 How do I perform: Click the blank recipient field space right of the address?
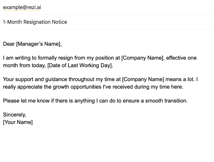(x=126, y=7)
